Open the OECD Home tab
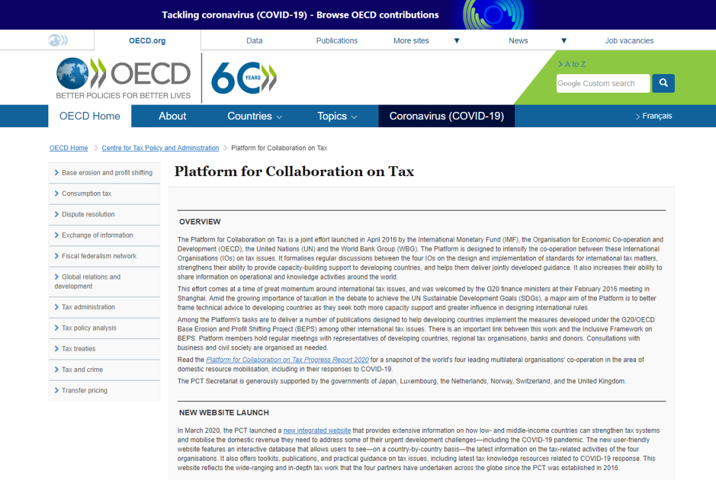 coord(90,117)
